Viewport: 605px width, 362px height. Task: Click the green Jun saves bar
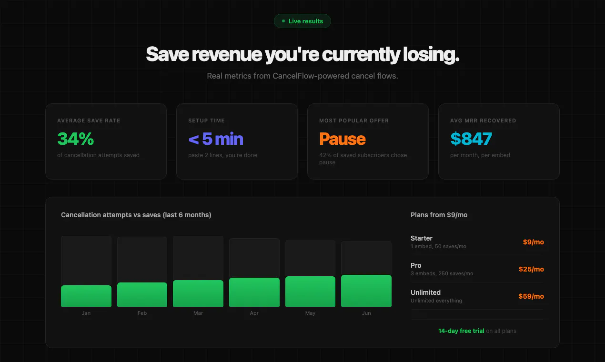point(366,291)
